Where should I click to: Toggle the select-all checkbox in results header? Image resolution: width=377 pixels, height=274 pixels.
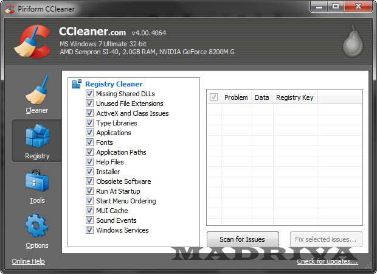coord(213,97)
